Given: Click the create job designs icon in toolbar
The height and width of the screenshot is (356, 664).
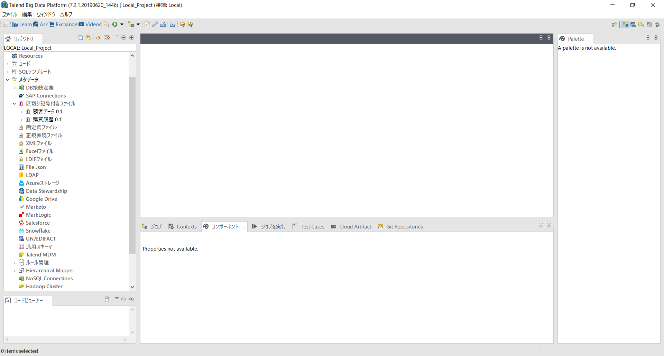Looking at the screenshot, I should (x=131, y=25).
